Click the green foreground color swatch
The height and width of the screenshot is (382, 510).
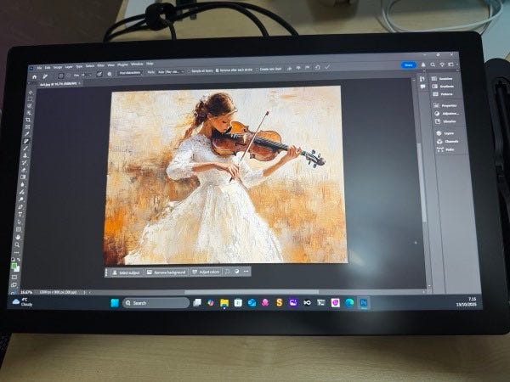14,266
